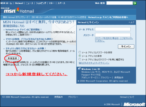Click the Windows Live ID heading text
Viewport: 146px width, 107px height.
[91, 69]
